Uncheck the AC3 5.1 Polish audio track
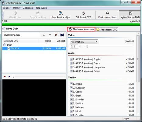 click(x=71, y=71)
